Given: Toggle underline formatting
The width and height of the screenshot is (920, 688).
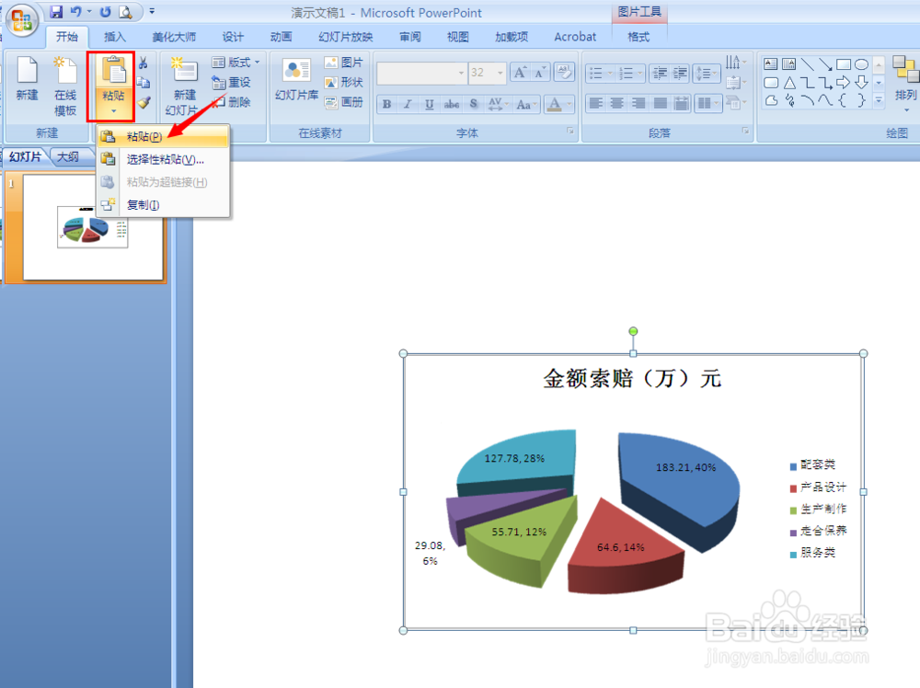Looking at the screenshot, I should [428, 104].
